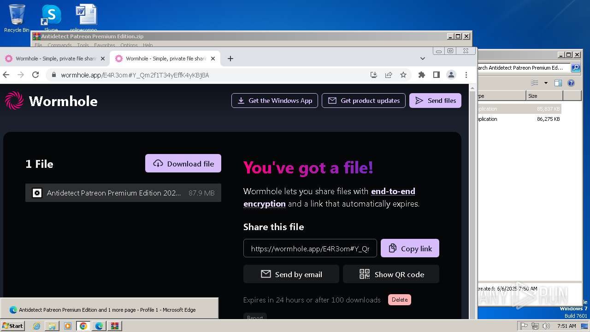590x332 pixels.
Task: Click the Action Center flag icon
Action: (524, 326)
